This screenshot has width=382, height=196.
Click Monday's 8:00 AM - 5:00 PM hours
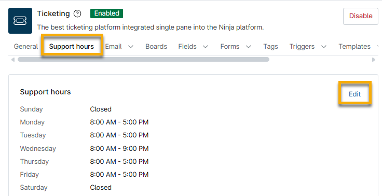click(x=119, y=122)
